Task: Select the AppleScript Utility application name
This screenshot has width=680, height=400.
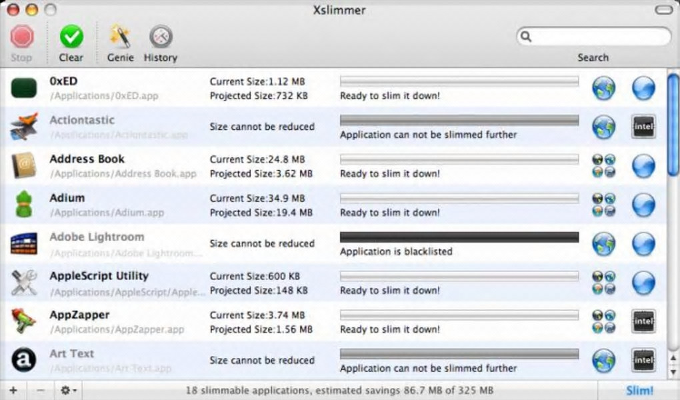Action: tap(99, 276)
